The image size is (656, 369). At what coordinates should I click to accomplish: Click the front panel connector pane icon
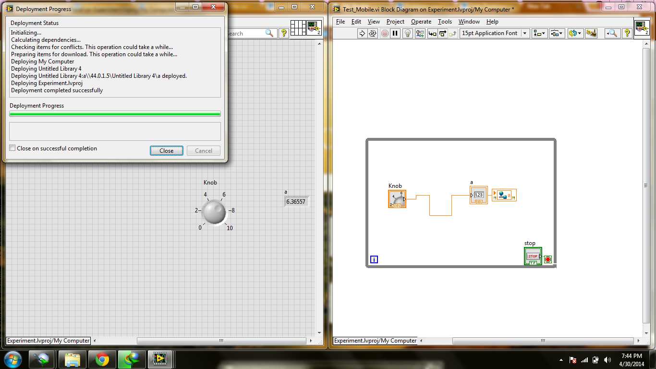tap(298, 27)
